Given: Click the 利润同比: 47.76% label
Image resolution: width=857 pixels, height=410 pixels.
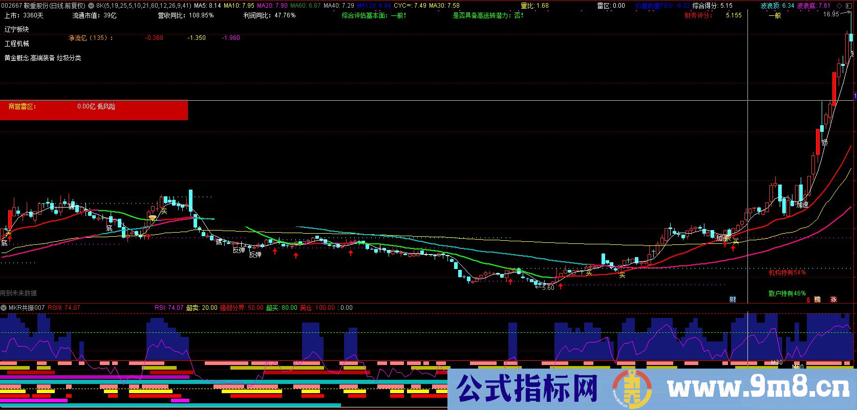Looking at the screenshot, I should click(x=269, y=15).
